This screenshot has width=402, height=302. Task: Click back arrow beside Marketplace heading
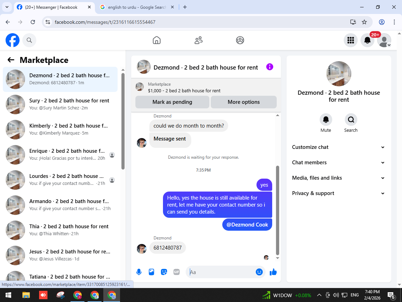click(x=11, y=60)
